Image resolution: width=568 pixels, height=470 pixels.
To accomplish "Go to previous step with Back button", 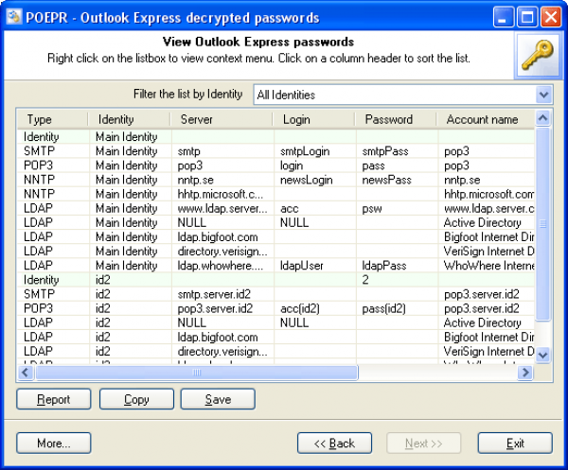I will point(334,444).
